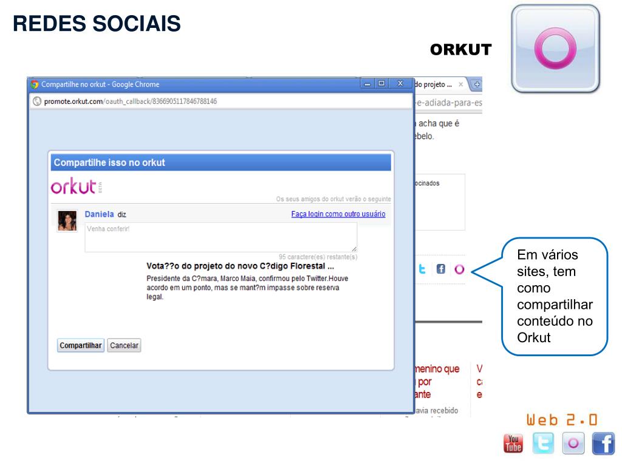The height and width of the screenshot is (466, 622).
Task: Click the 'Web 2.0' footer label
Action: [x=562, y=420]
